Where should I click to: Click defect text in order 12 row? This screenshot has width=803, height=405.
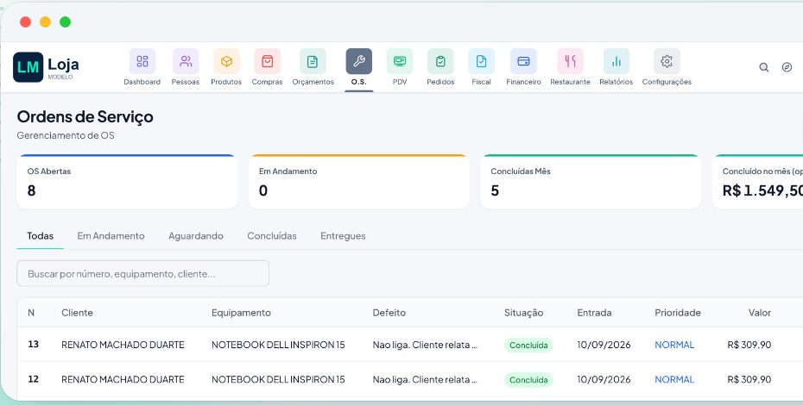click(425, 379)
